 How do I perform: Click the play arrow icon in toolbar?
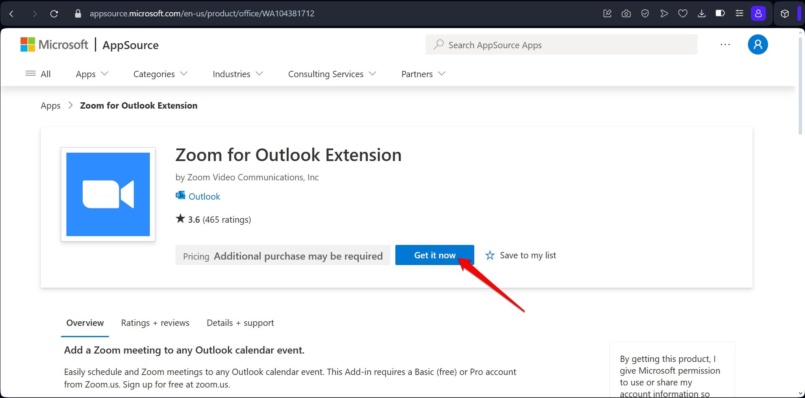point(664,13)
